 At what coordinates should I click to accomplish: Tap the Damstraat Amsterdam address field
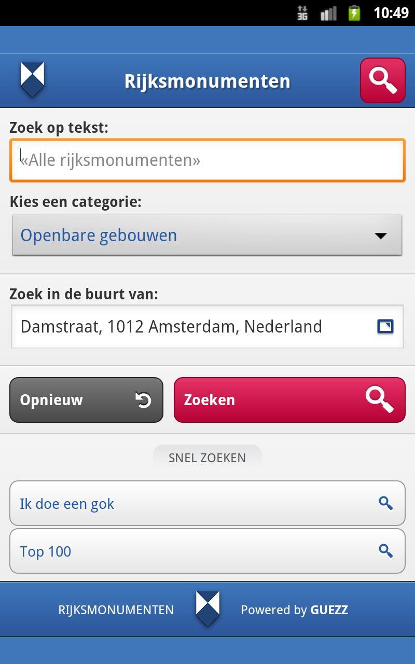[182, 326]
